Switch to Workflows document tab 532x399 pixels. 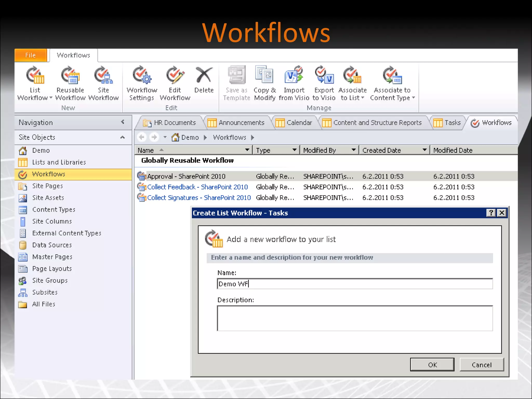(x=491, y=123)
